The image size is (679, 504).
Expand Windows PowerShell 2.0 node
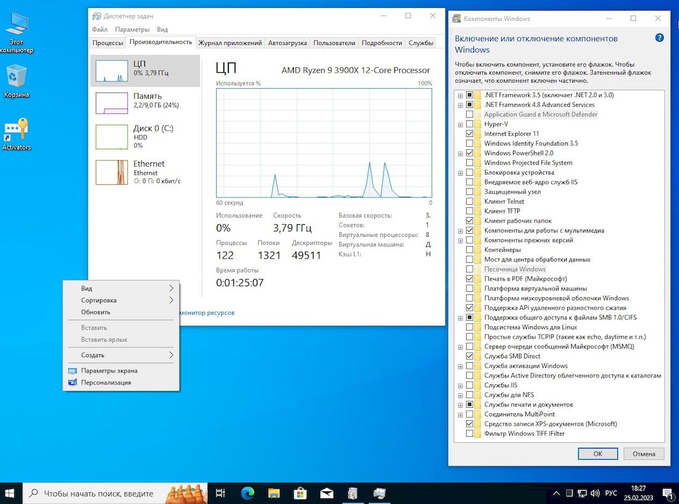pos(460,154)
